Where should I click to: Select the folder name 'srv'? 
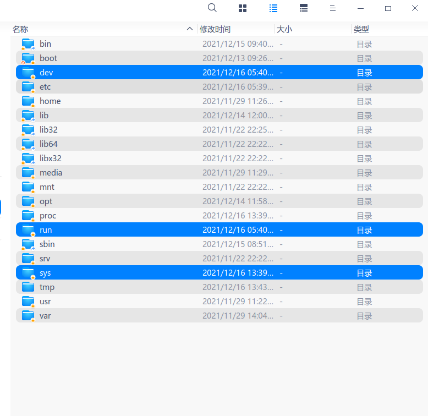tap(45, 259)
